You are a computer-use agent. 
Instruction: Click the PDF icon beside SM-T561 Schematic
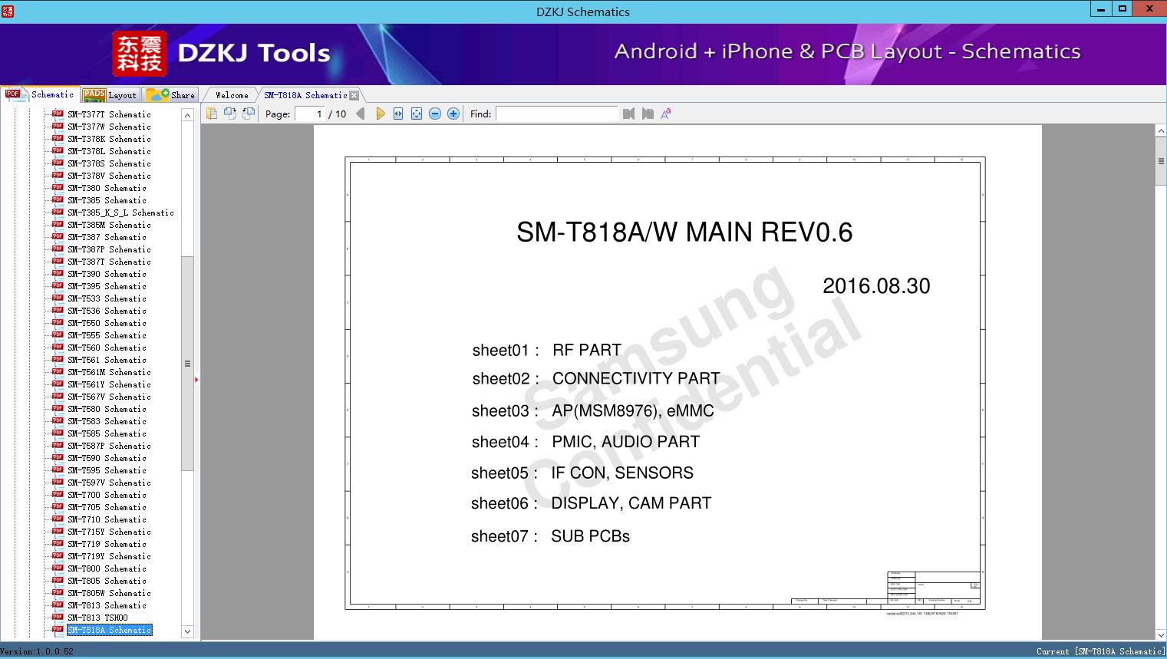(58, 359)
